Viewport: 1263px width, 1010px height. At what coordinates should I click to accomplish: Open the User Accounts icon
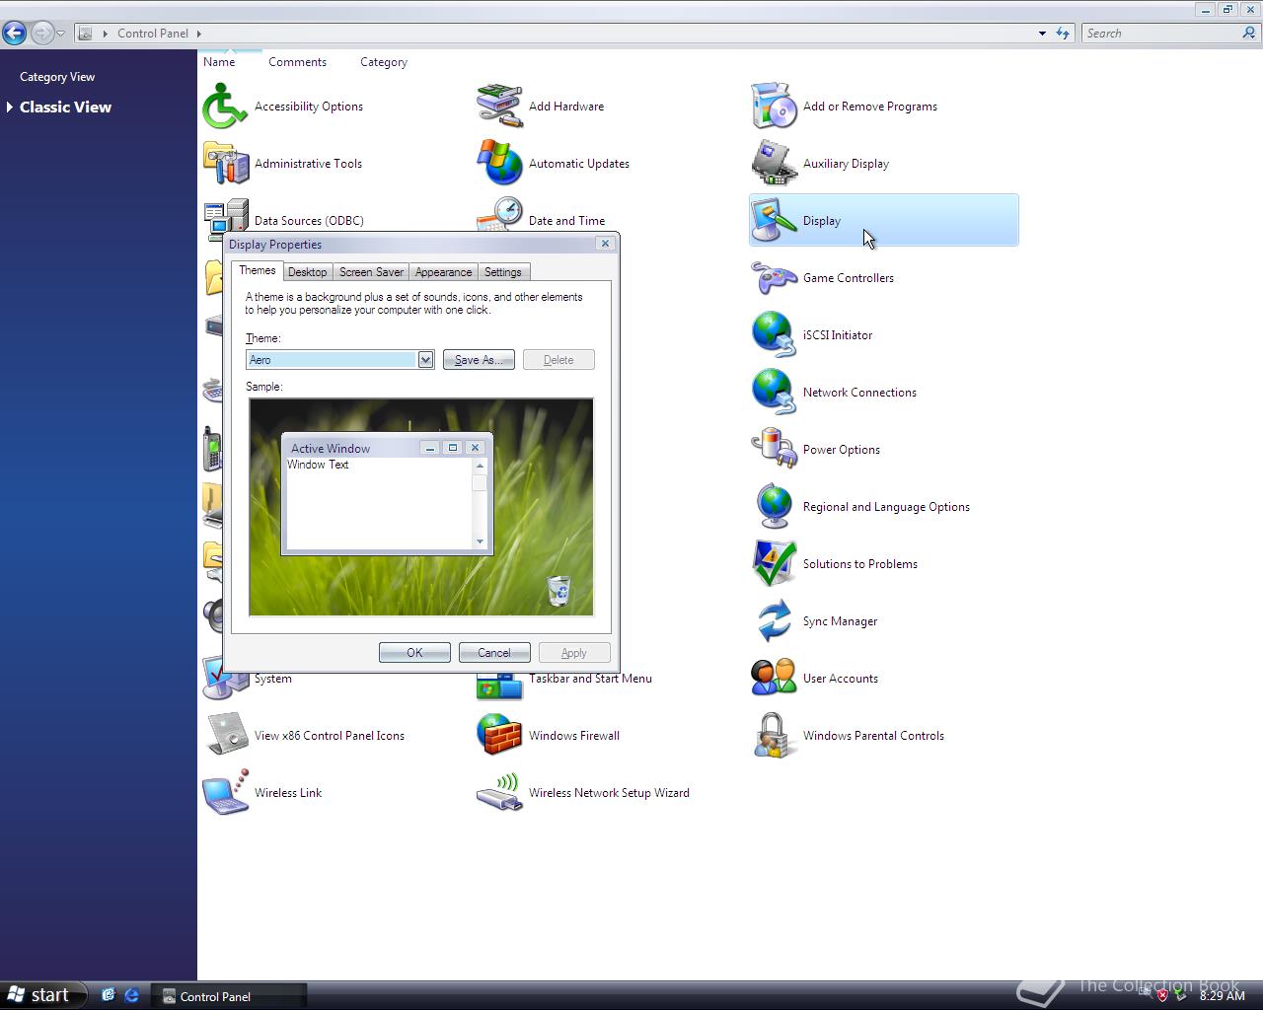point(774,679)
